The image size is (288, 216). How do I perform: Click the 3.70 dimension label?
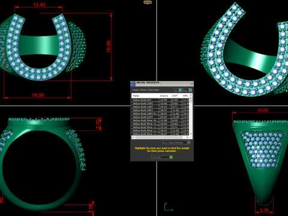pyautogui.click(x=98, y=124)
